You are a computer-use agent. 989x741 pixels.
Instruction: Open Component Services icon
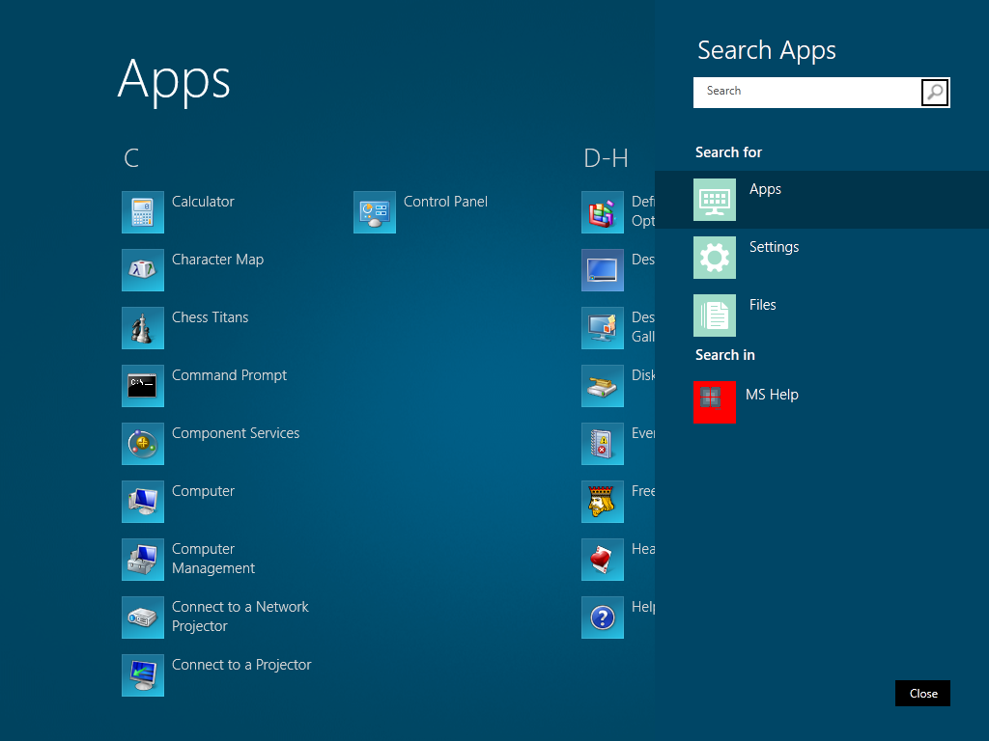tap(143, 444)
